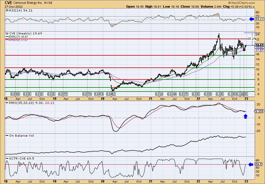This screenshot has height=184, width=265.
Task: Click the company name Cenovus Energy Inc.
Action: (28, 3)
